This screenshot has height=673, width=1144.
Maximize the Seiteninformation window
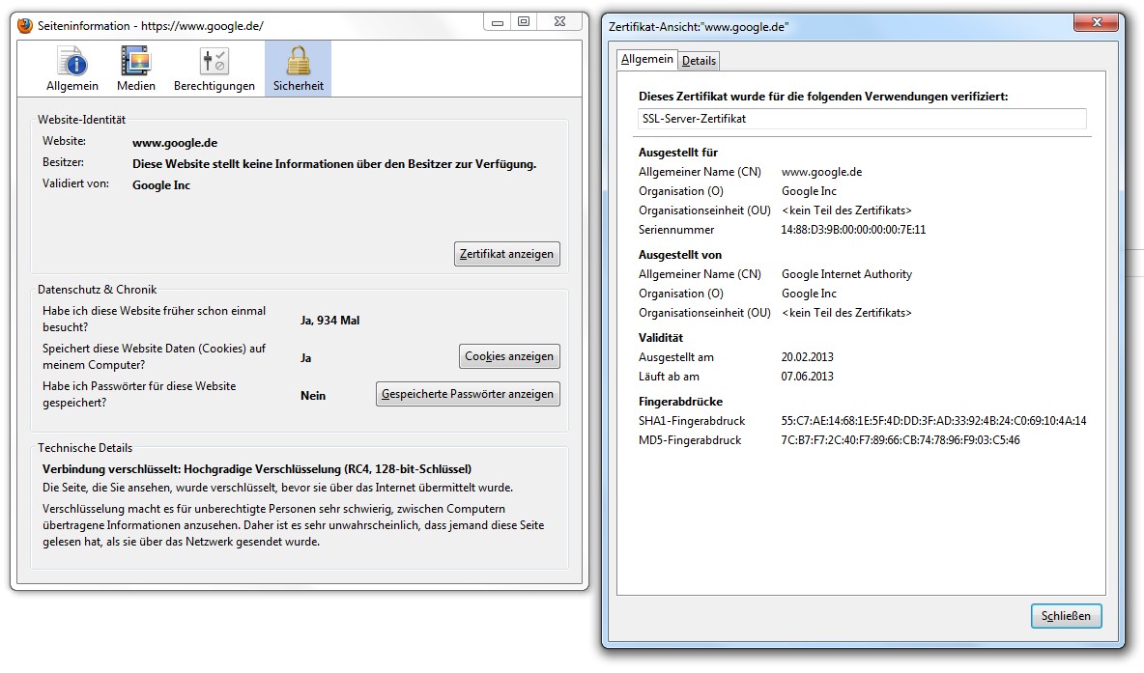524,22
